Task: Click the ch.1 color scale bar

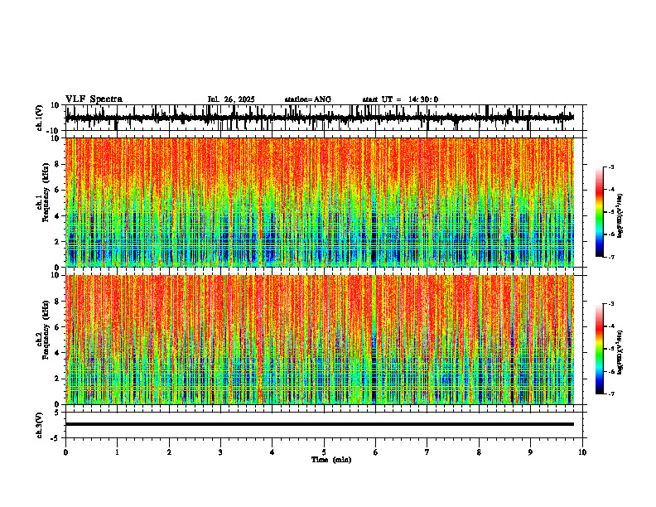Action: tap(600, 212)
